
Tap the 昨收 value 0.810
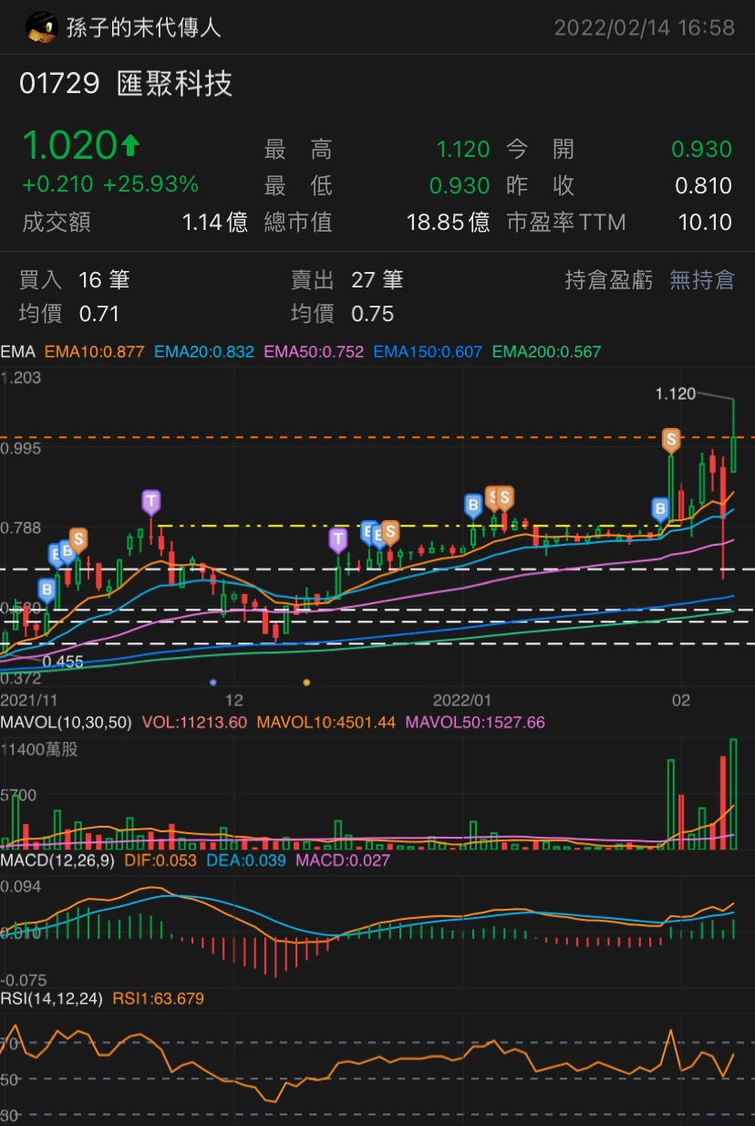[x=703, y=185]
